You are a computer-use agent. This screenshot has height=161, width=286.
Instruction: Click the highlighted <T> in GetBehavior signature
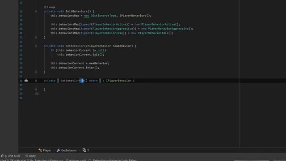point(81,80)
